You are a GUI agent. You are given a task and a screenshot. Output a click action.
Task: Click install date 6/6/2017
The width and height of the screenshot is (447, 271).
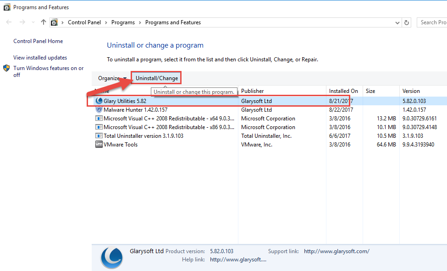tap(340, 136)
